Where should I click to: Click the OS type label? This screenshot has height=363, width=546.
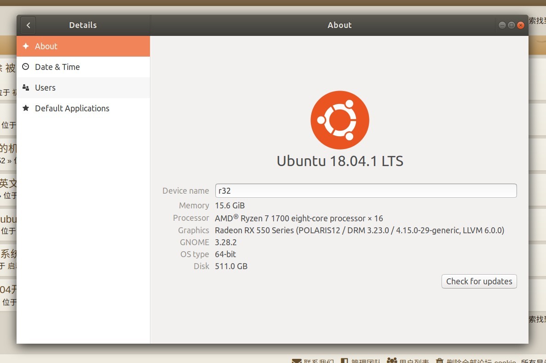(195, 254)
